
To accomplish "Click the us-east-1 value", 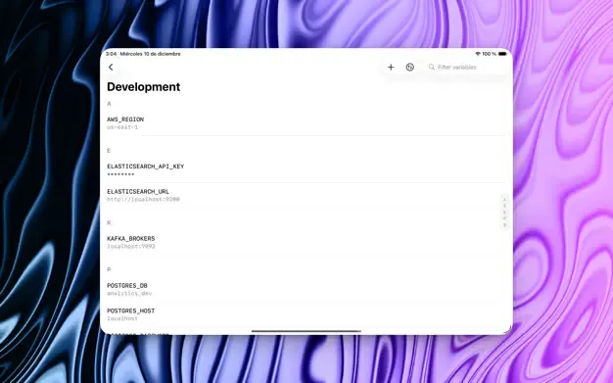I will click(122, 127).
